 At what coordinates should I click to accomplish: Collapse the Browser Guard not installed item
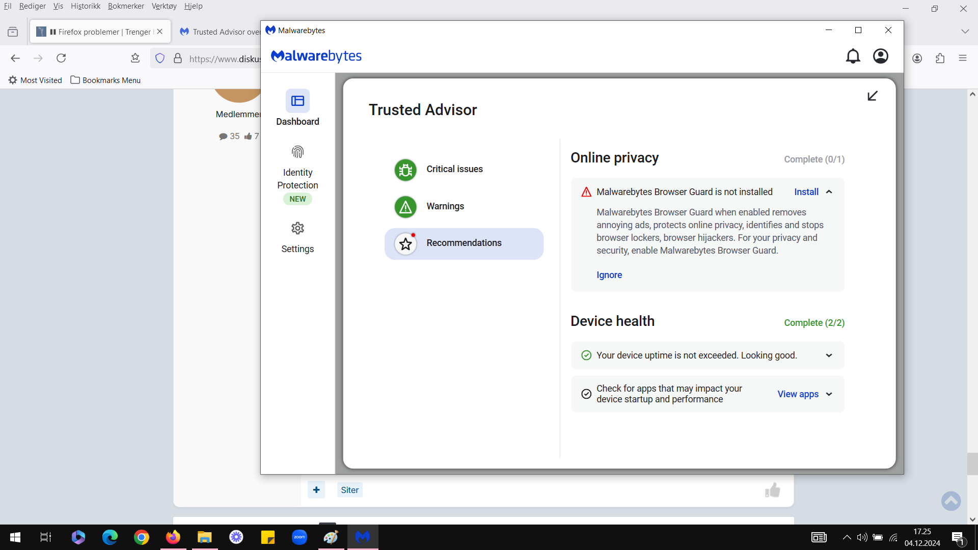[x=829, y=192]
